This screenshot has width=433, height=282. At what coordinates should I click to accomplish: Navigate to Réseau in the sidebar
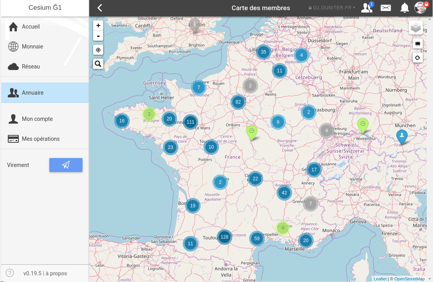31,66
